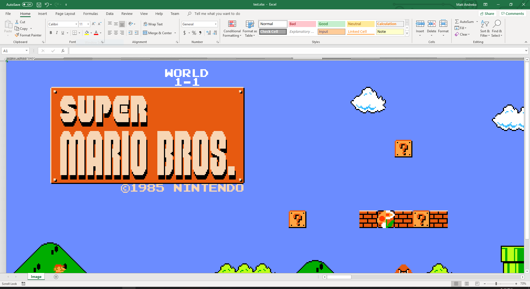Open the font size dropdown
This screenshot has height=289, width=530.
point(88,24)
